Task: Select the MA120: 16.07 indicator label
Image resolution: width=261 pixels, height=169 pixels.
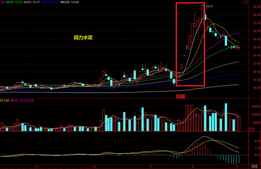Action: pyautogui.click(x=50, y=2)
